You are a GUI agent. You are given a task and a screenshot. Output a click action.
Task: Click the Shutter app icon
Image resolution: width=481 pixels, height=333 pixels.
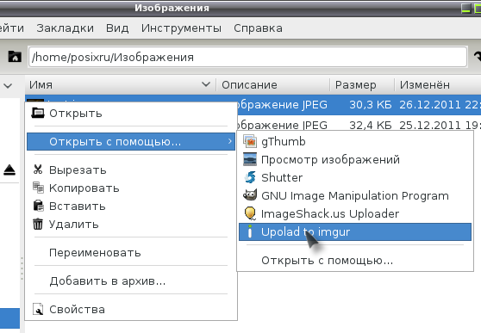point(250,177)
